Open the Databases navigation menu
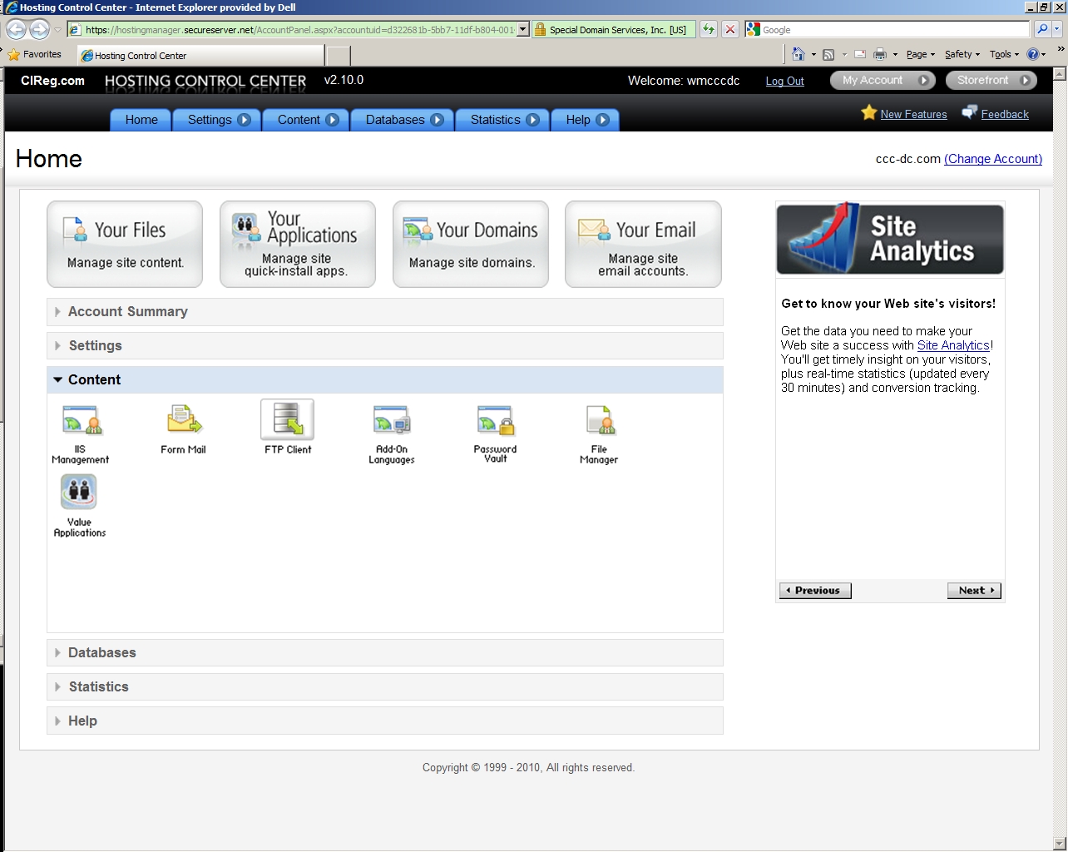1068x852 pixels. click(x=403, y=120)
